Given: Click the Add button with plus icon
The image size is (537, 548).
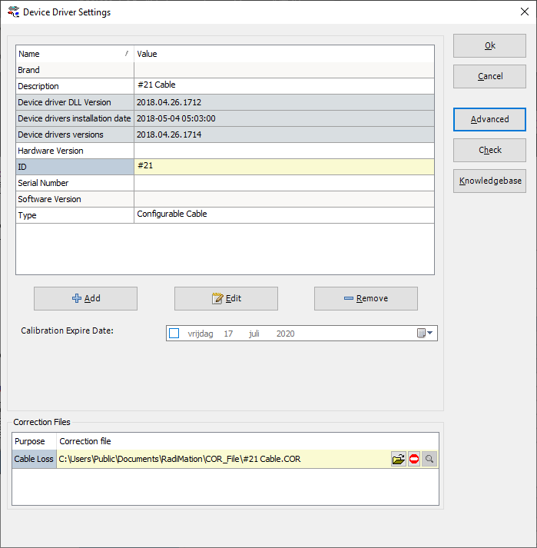Looking at the screenshot, I should tap(85, 298).
